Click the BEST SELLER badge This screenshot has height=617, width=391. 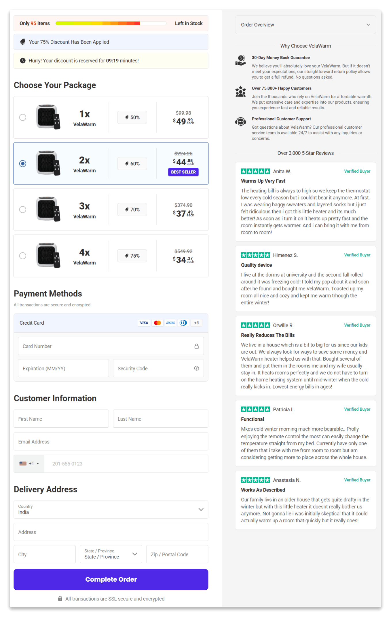(x=183, y=172)
